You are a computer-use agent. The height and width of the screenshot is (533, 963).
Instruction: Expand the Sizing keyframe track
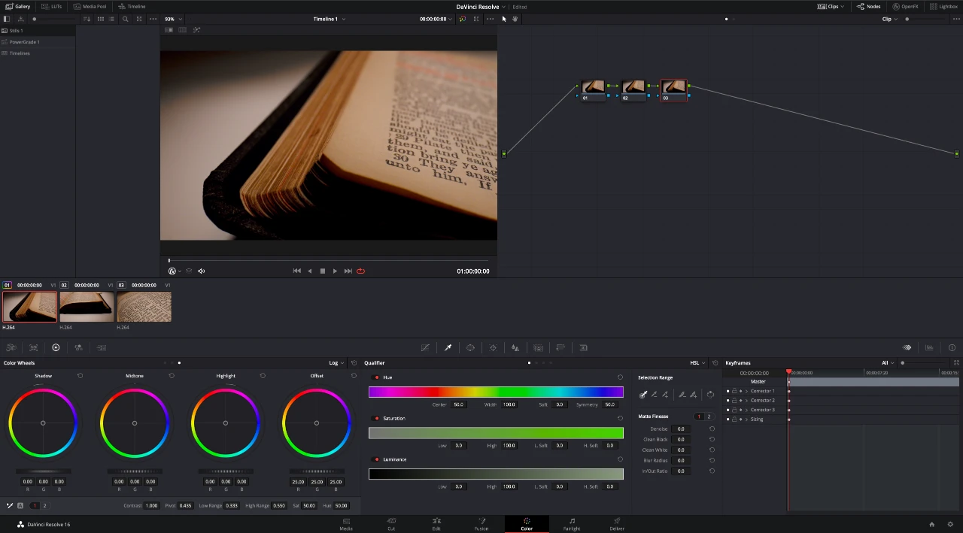[746, 419]
